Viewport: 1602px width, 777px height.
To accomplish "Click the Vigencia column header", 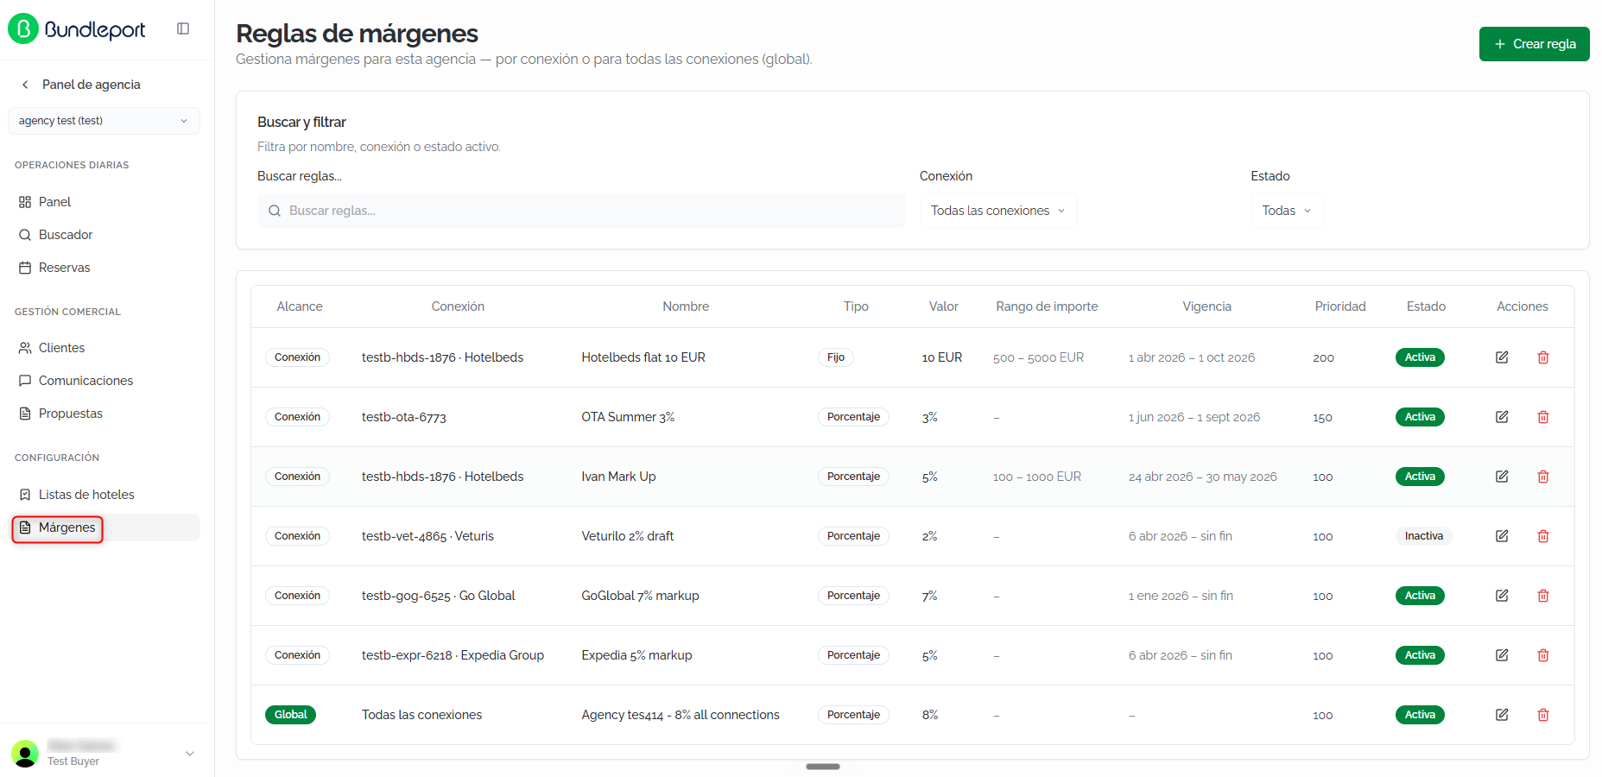I will pos(1206,306).
